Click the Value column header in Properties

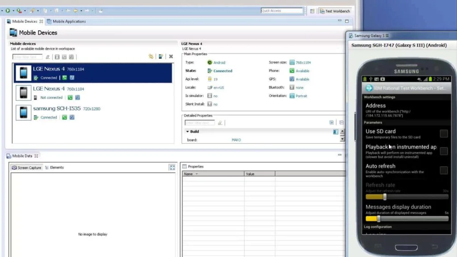pos(259,174)
